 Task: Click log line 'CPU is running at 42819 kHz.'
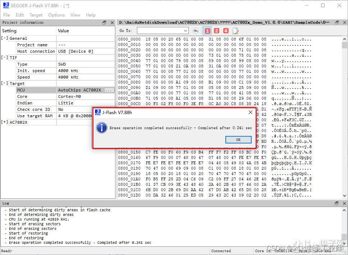tap(39, 219)
